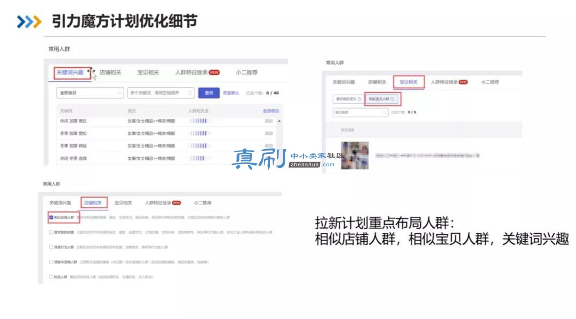
Task: Click the help icon on 相似宝贝人群
Action: (x=393, y=99)
